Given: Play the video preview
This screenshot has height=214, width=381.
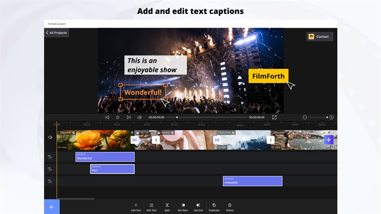Looking at the screenshot, I should (x=118, y=118).
